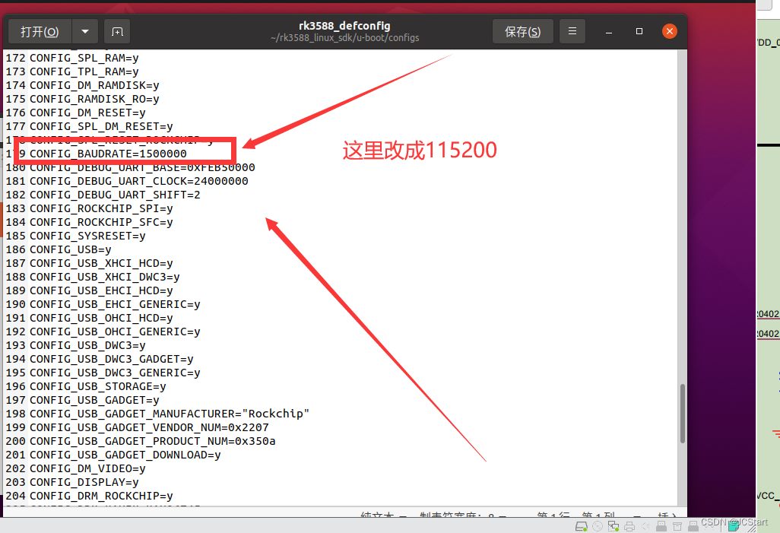Close the rk3588_defconfig editor window
Screen dimensions: 780x533
click(x=670, y=31)
